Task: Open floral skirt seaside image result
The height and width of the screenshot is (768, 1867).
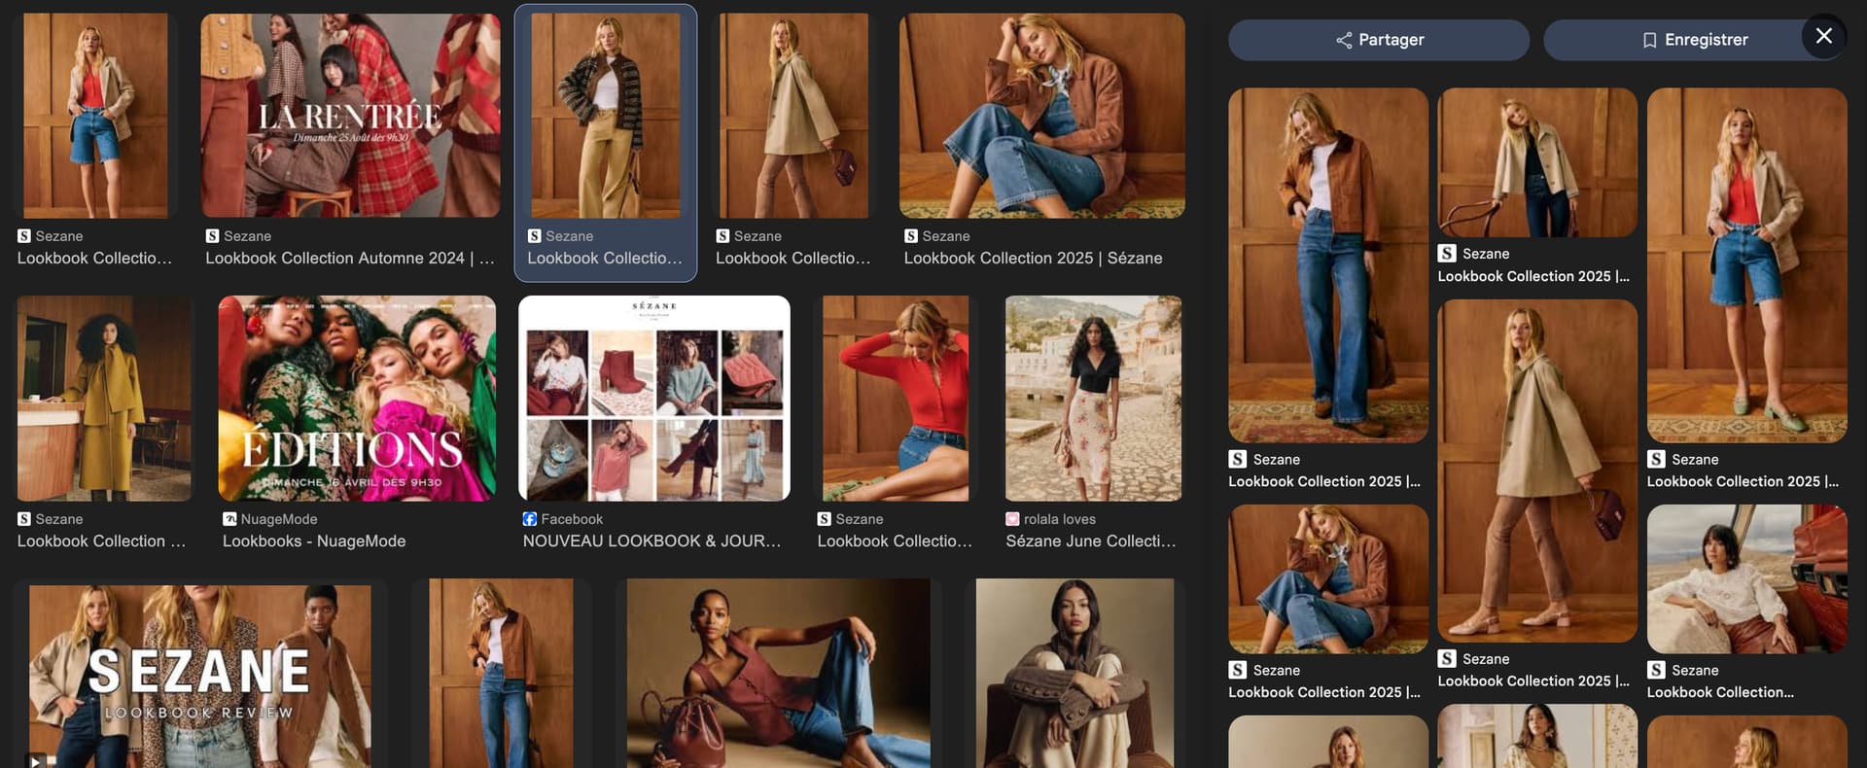Action: (1093, 399)
